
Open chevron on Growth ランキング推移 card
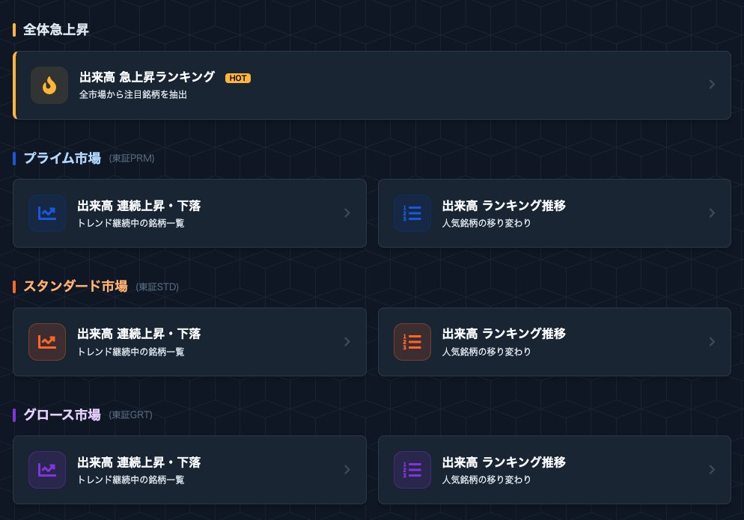tap(712, 470)
